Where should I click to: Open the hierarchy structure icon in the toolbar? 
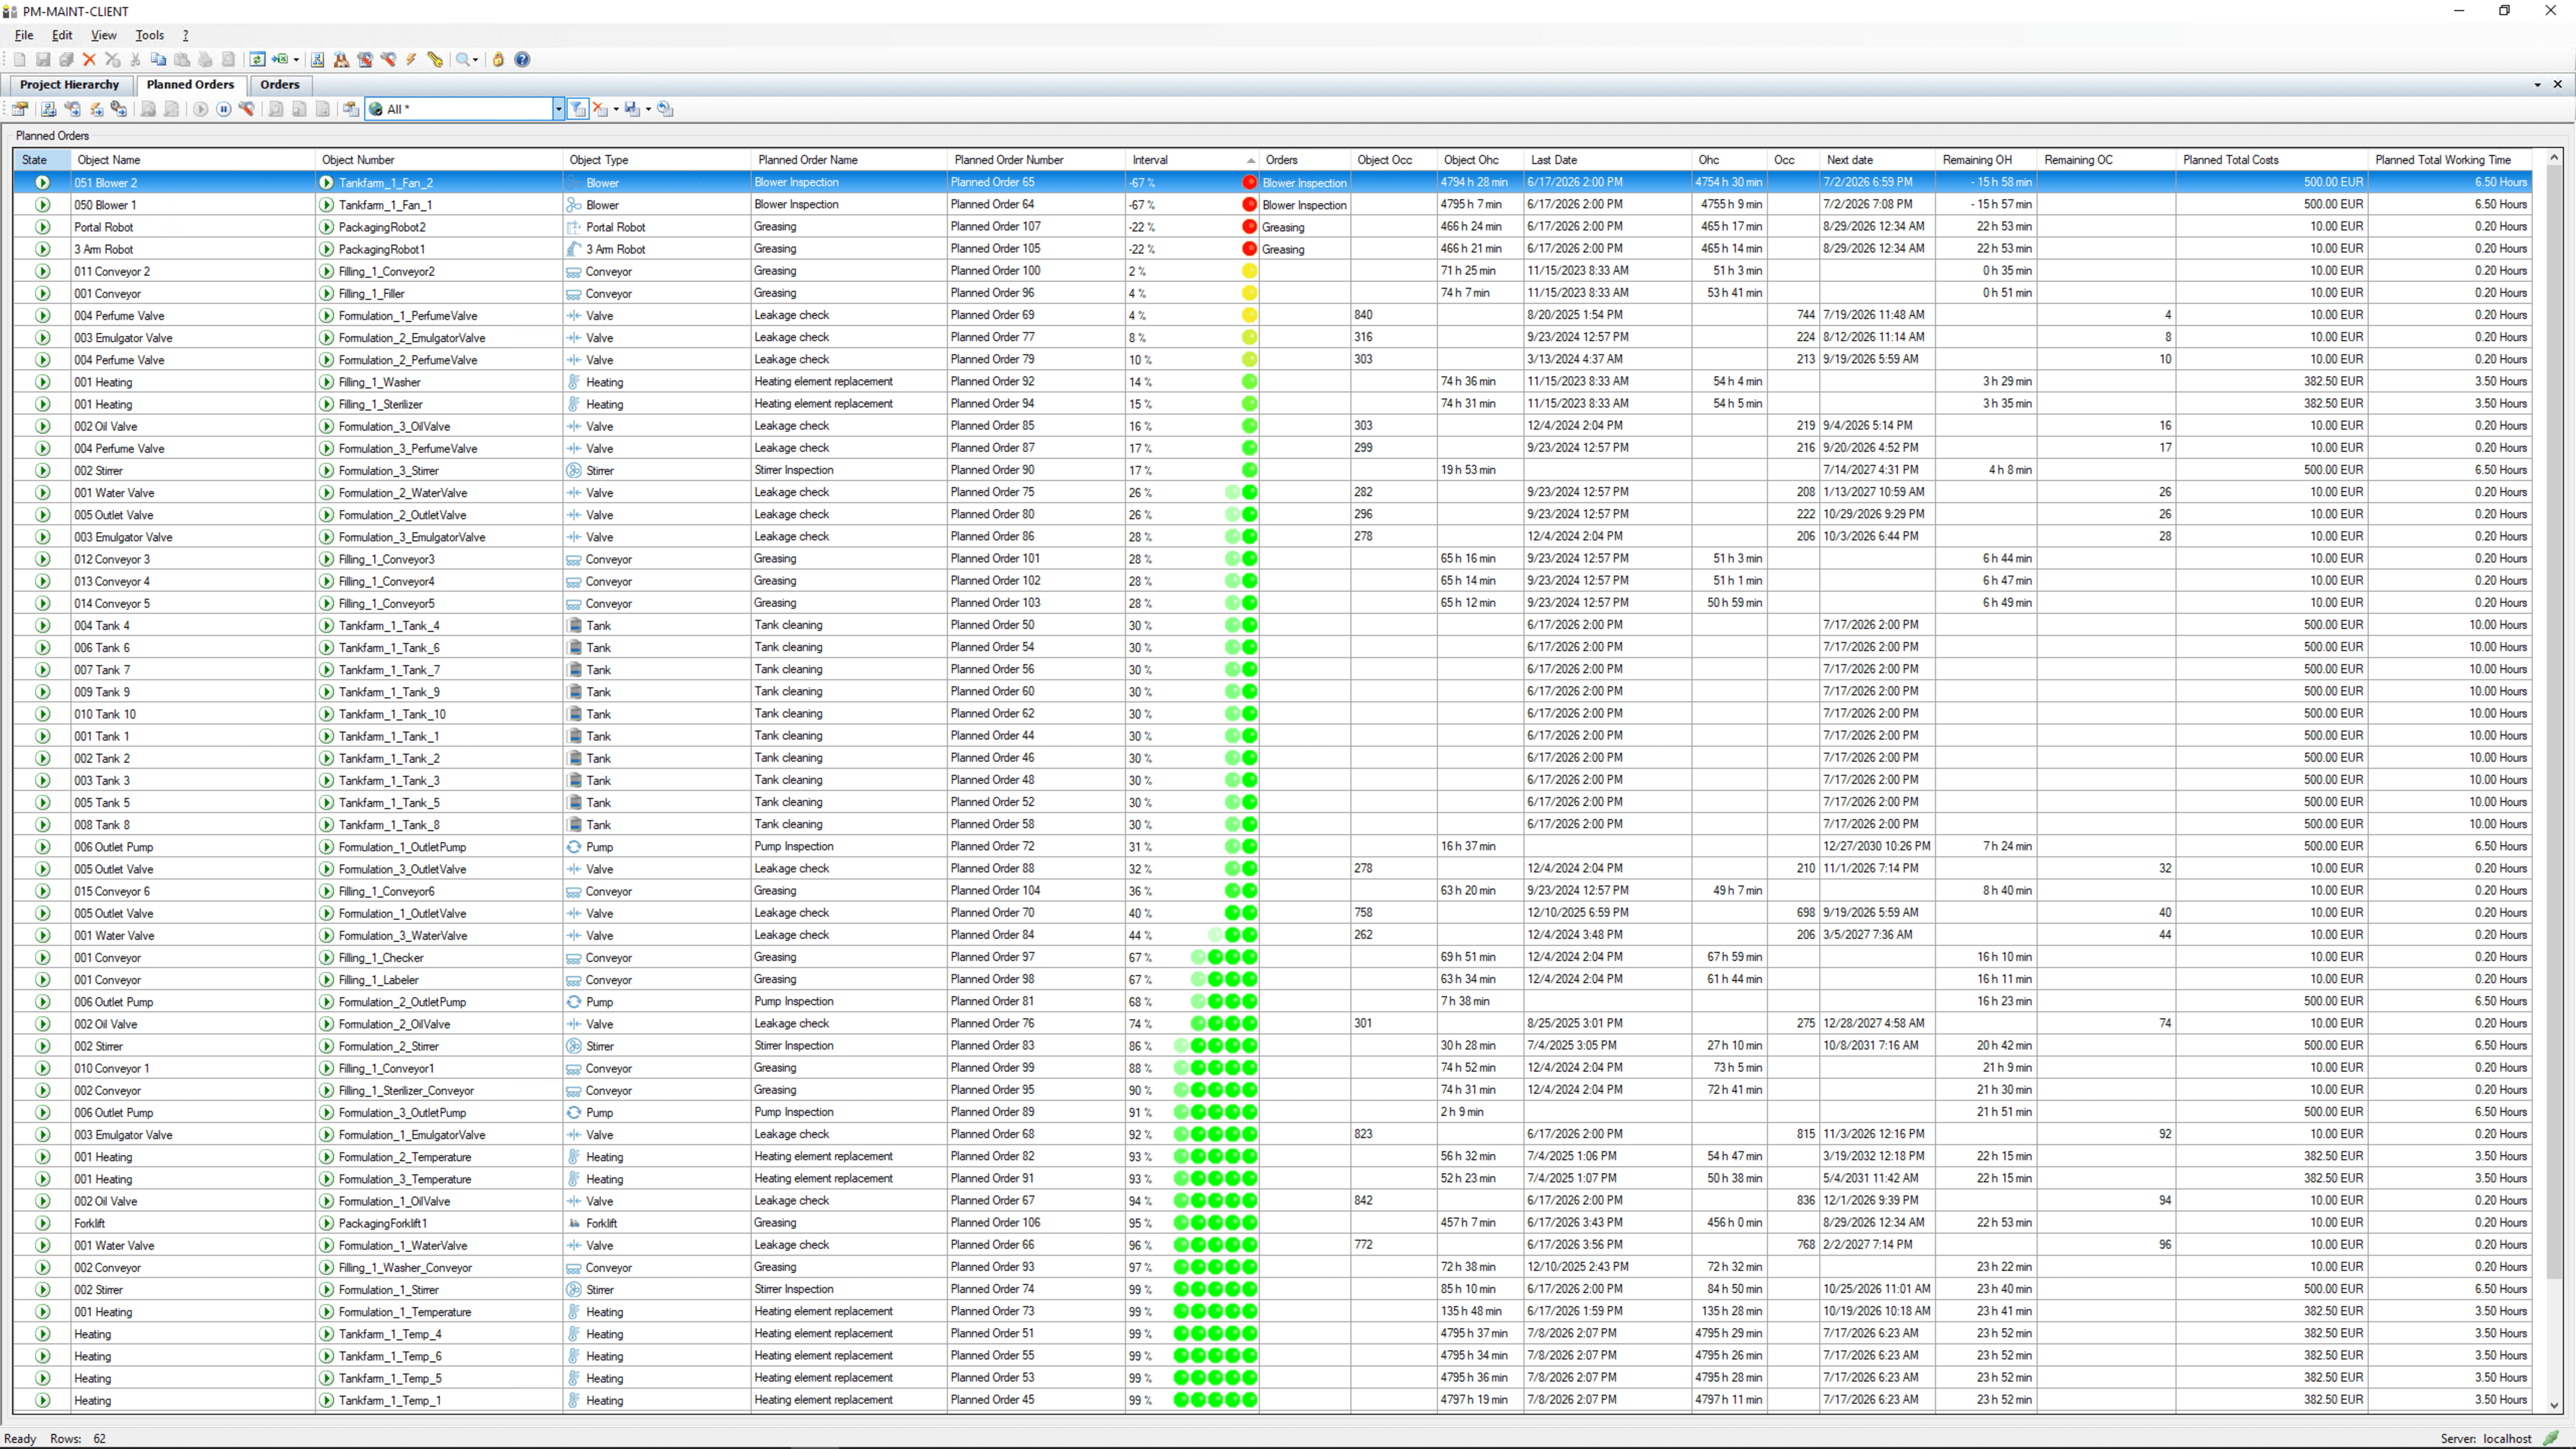click(317, 60)
